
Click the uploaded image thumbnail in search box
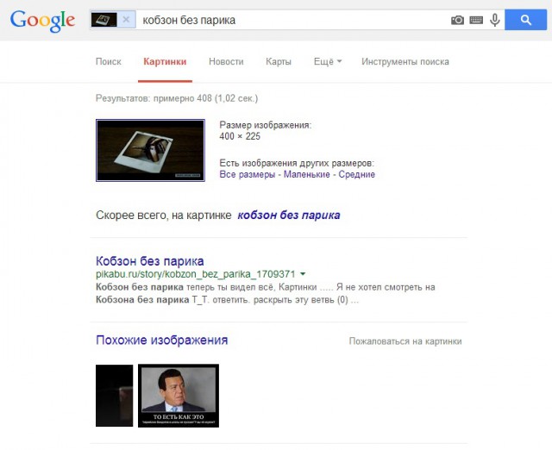(x=103, y=20)
